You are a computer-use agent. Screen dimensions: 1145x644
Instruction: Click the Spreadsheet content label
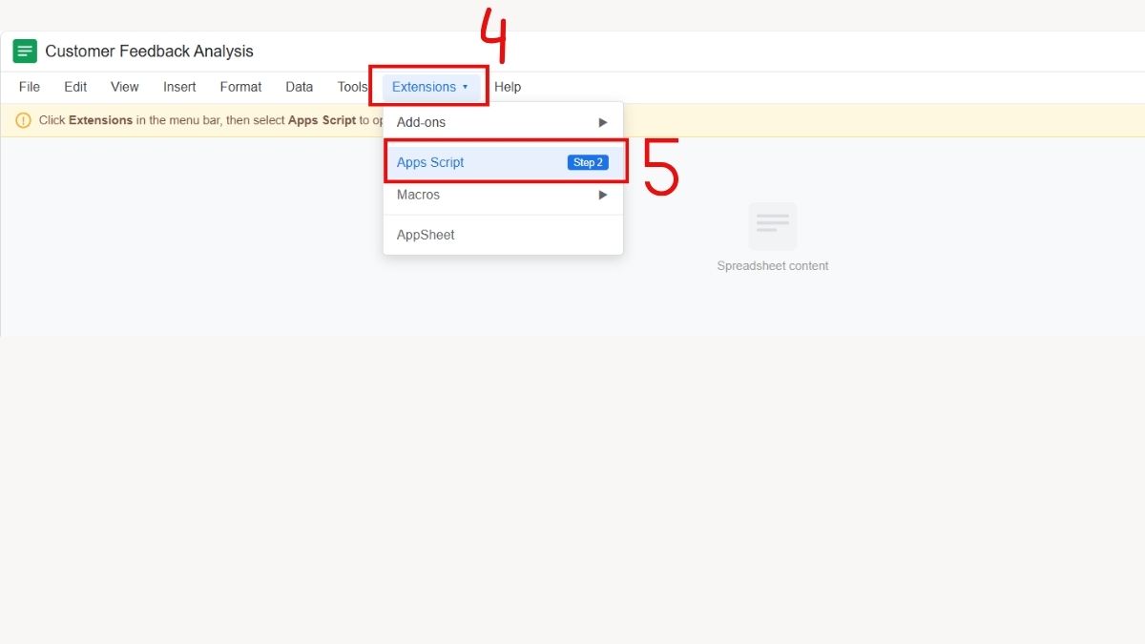tap(773, 266)
